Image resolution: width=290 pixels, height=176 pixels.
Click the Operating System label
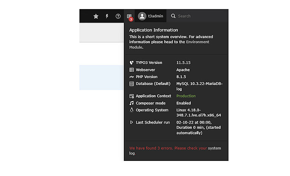click(152, 110)
